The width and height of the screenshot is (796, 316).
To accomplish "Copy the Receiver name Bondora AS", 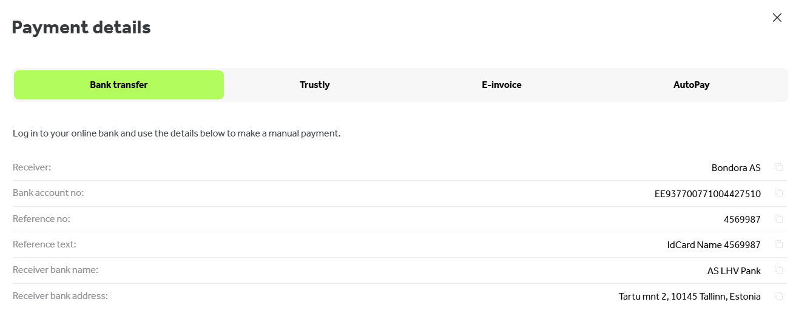I will click(x=779, y=167).
